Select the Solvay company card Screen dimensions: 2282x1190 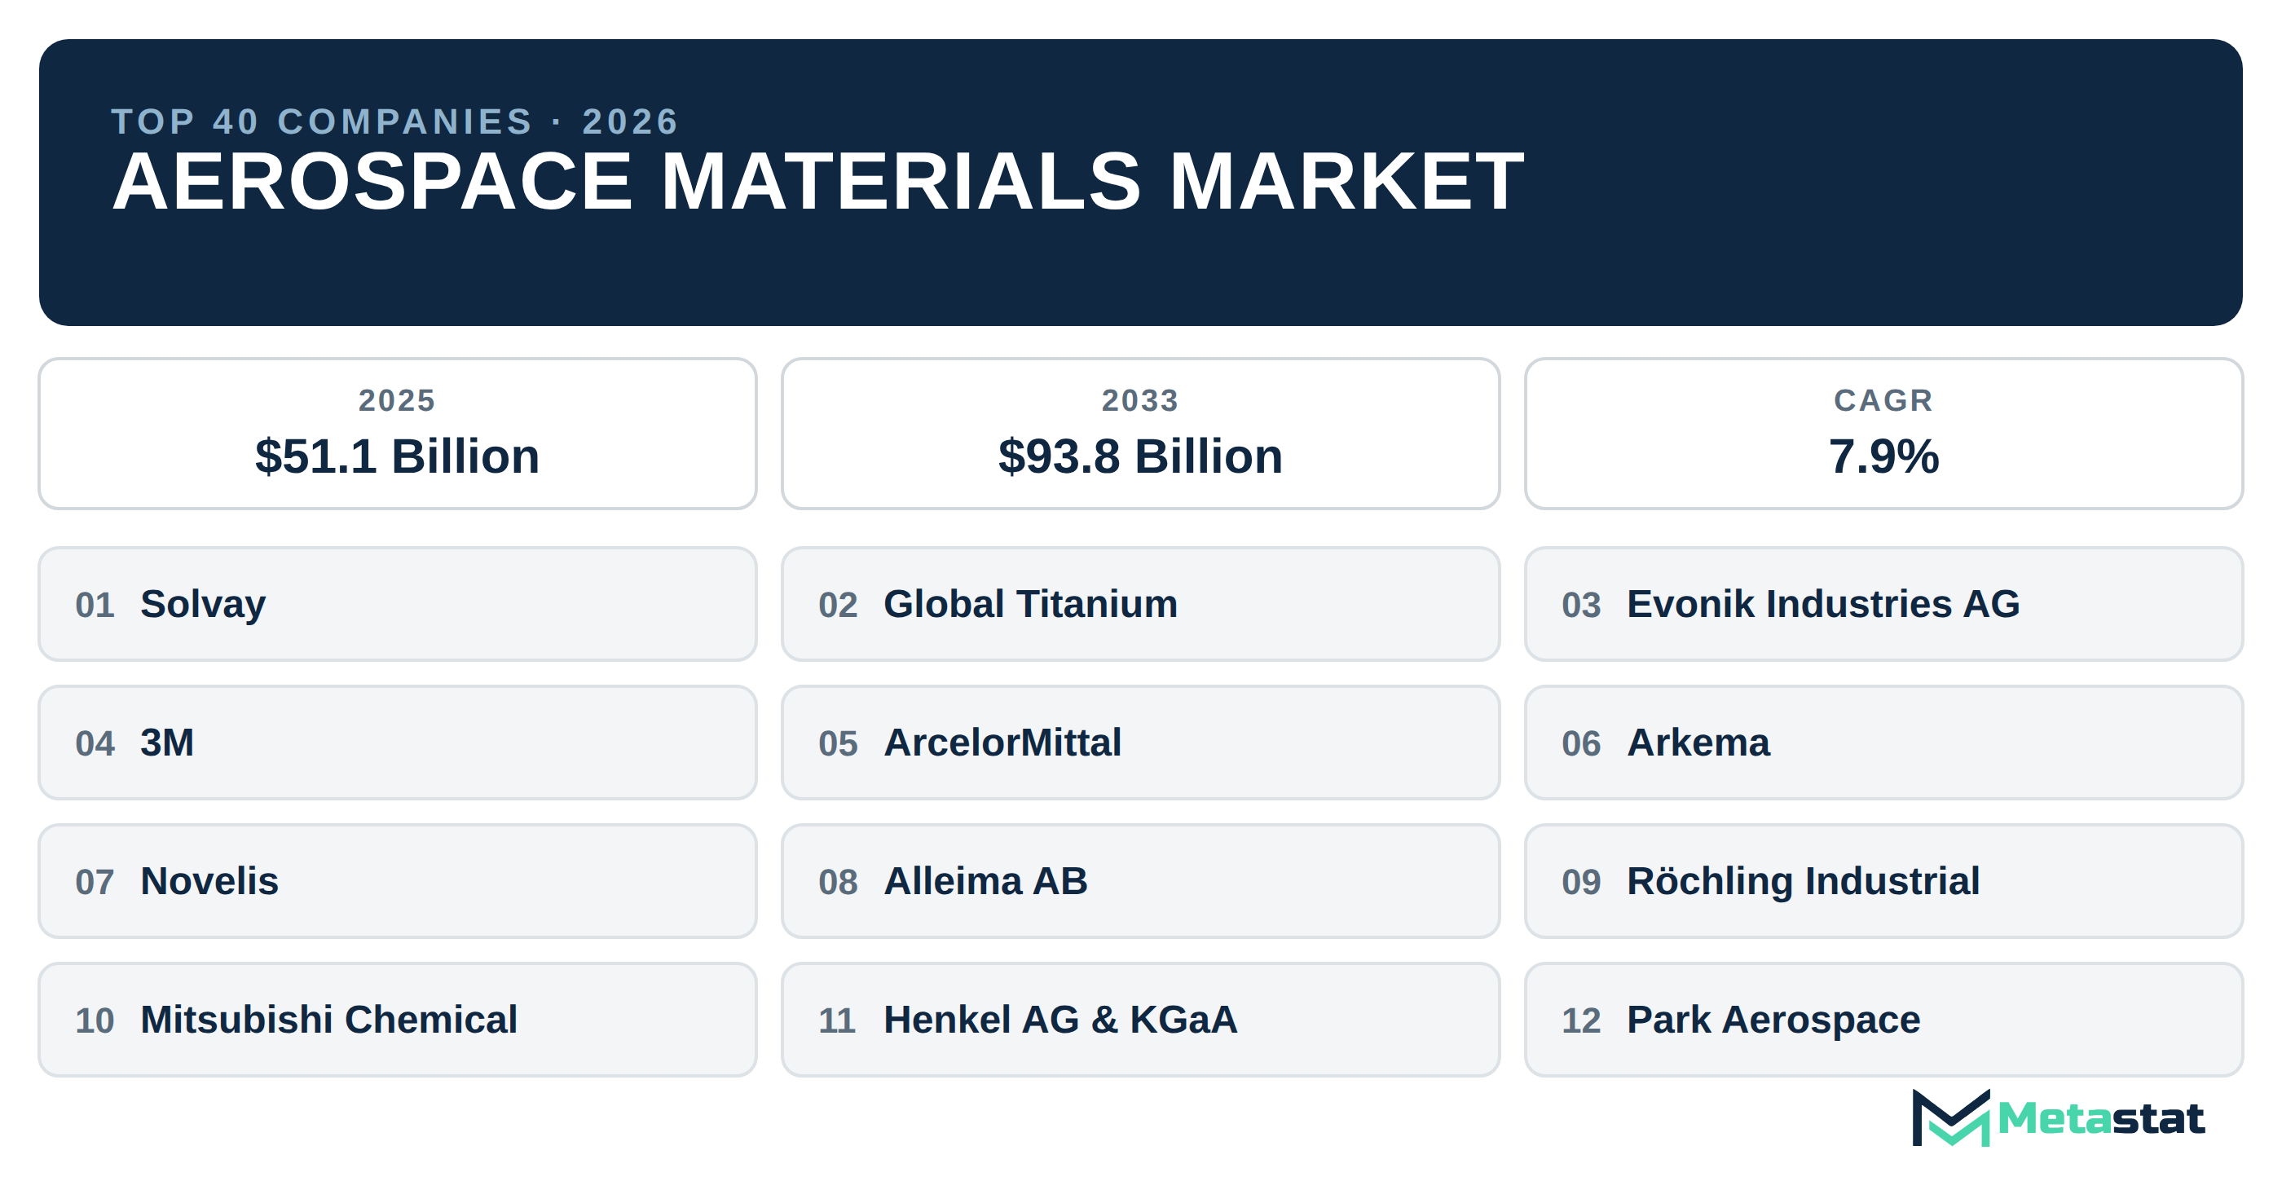pos(398,603)
